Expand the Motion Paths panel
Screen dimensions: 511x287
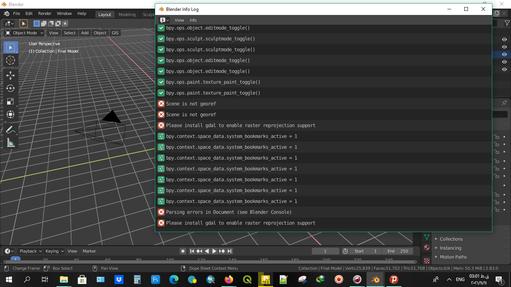tap(453, 257)
